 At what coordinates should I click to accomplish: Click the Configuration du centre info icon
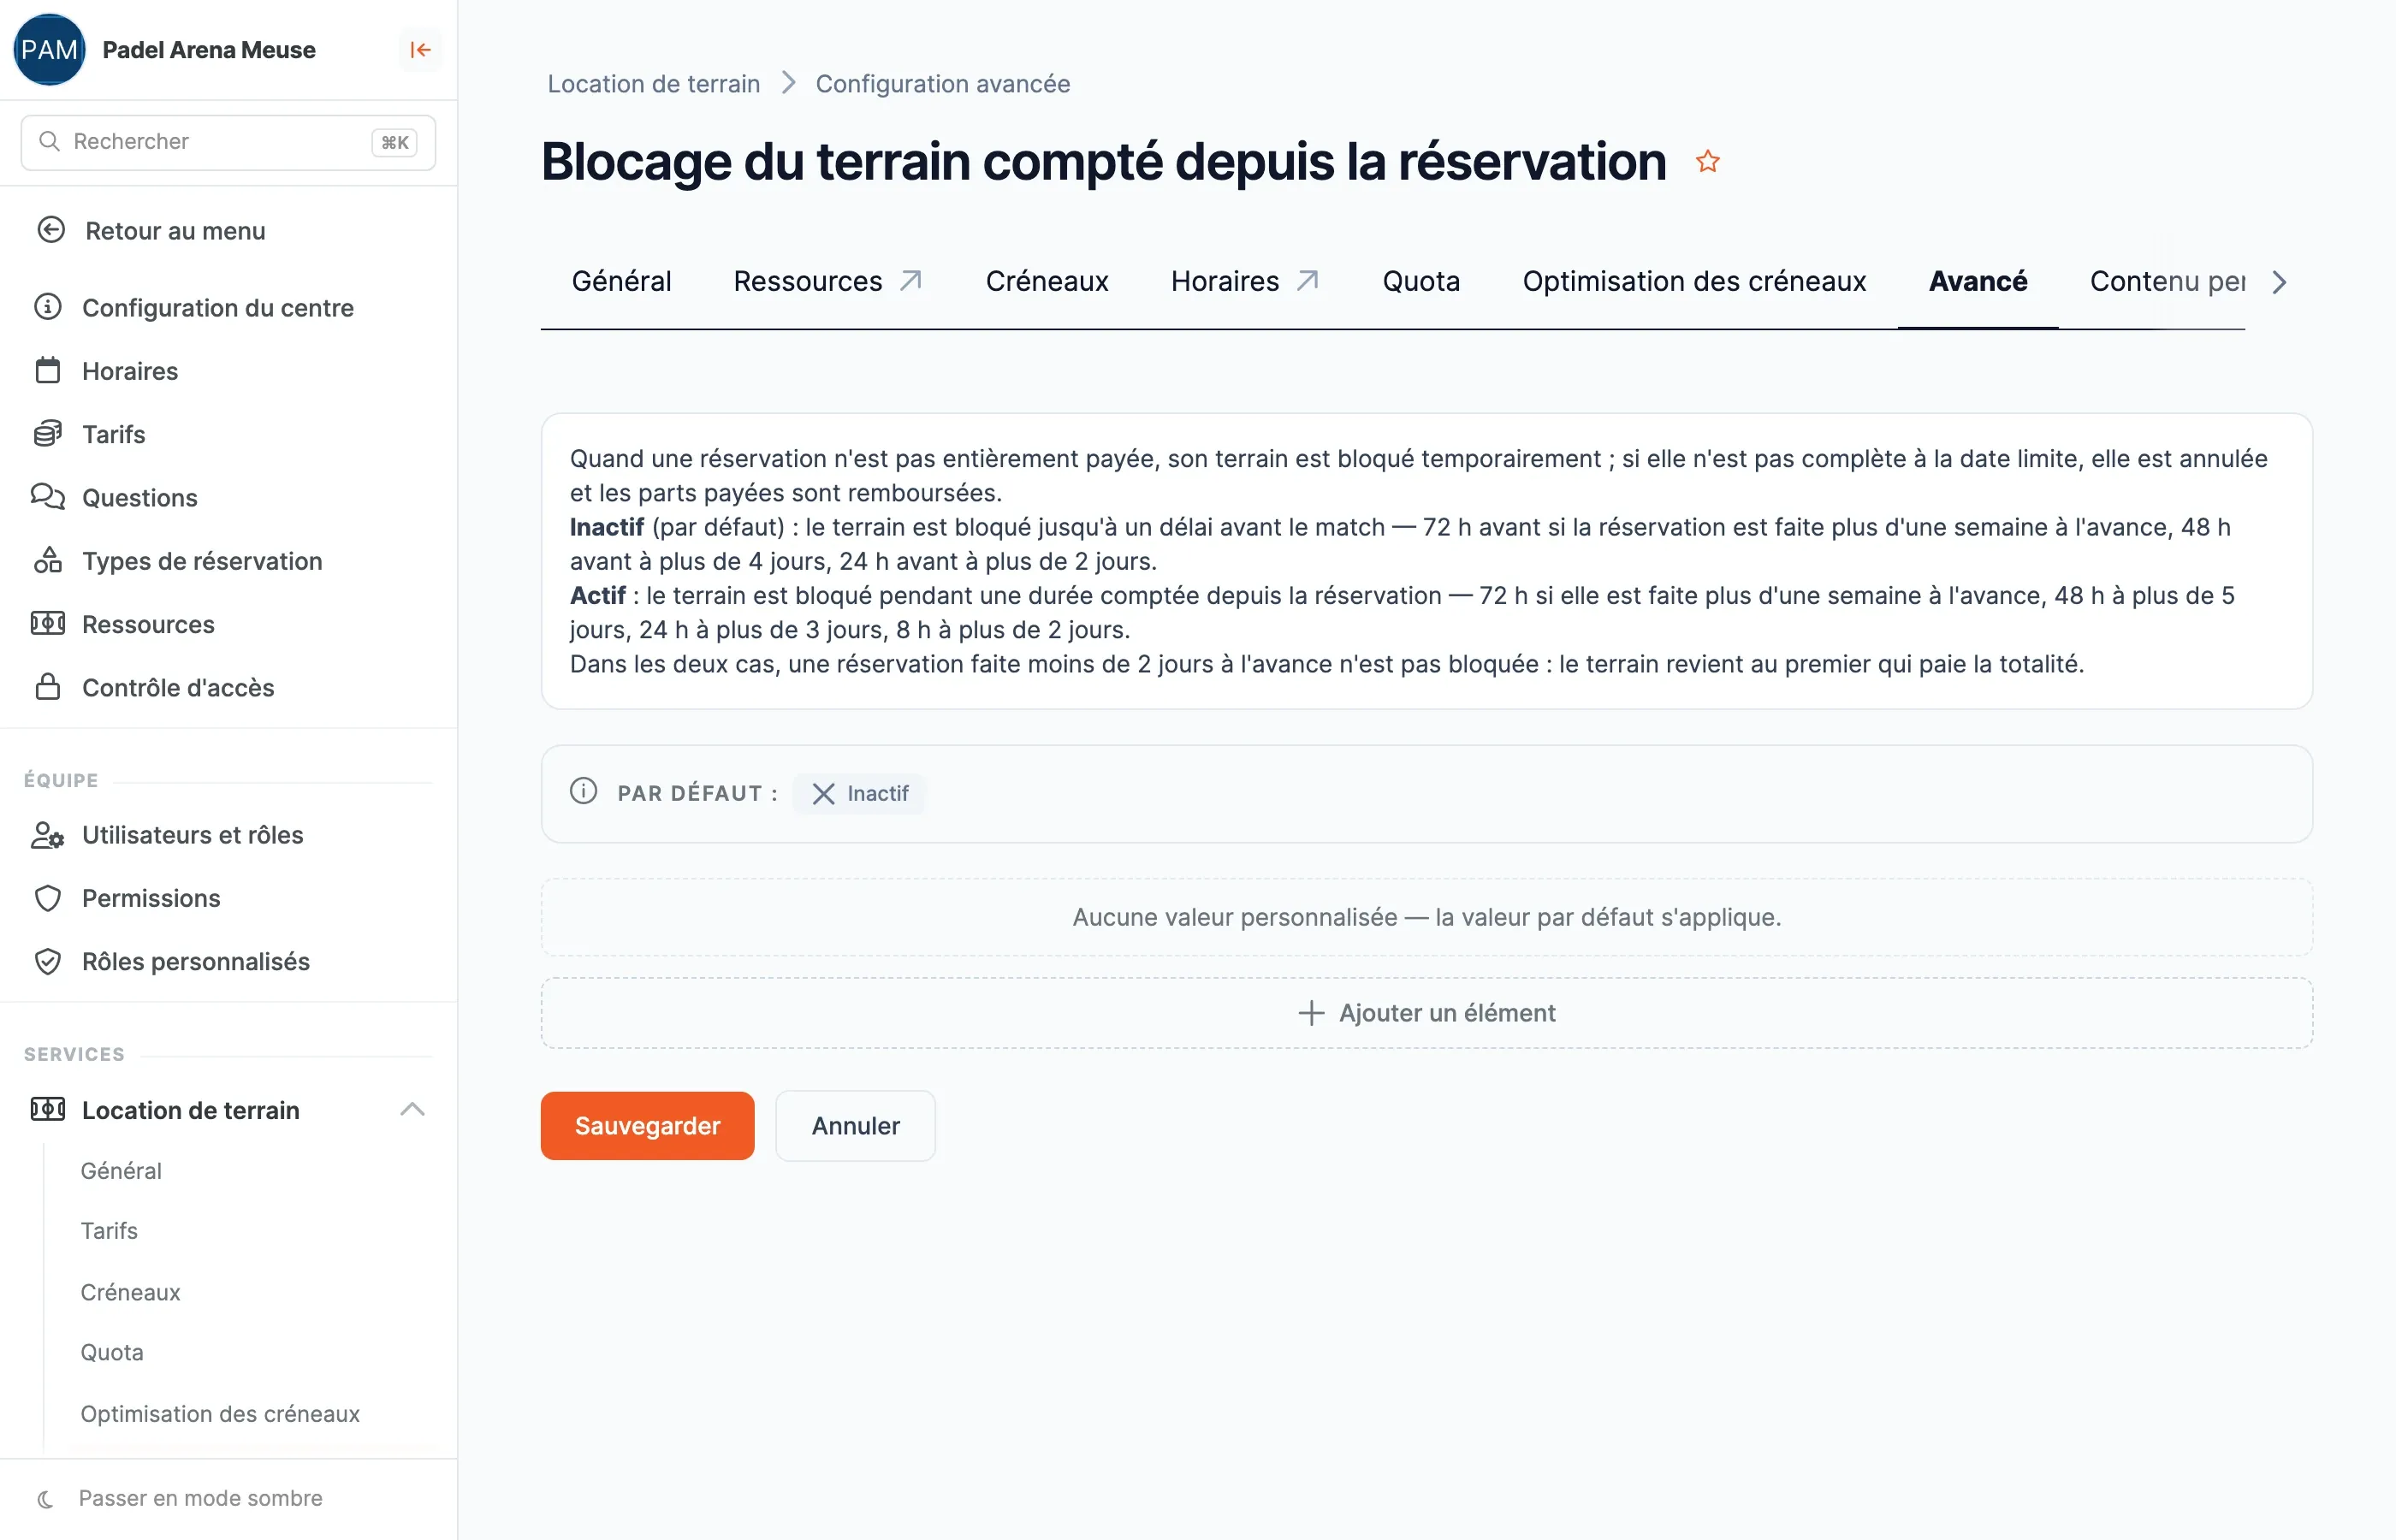(48, 307)
